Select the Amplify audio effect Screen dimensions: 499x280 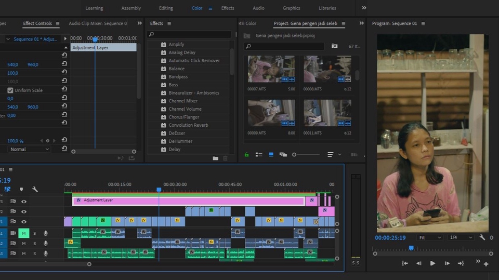176,45
